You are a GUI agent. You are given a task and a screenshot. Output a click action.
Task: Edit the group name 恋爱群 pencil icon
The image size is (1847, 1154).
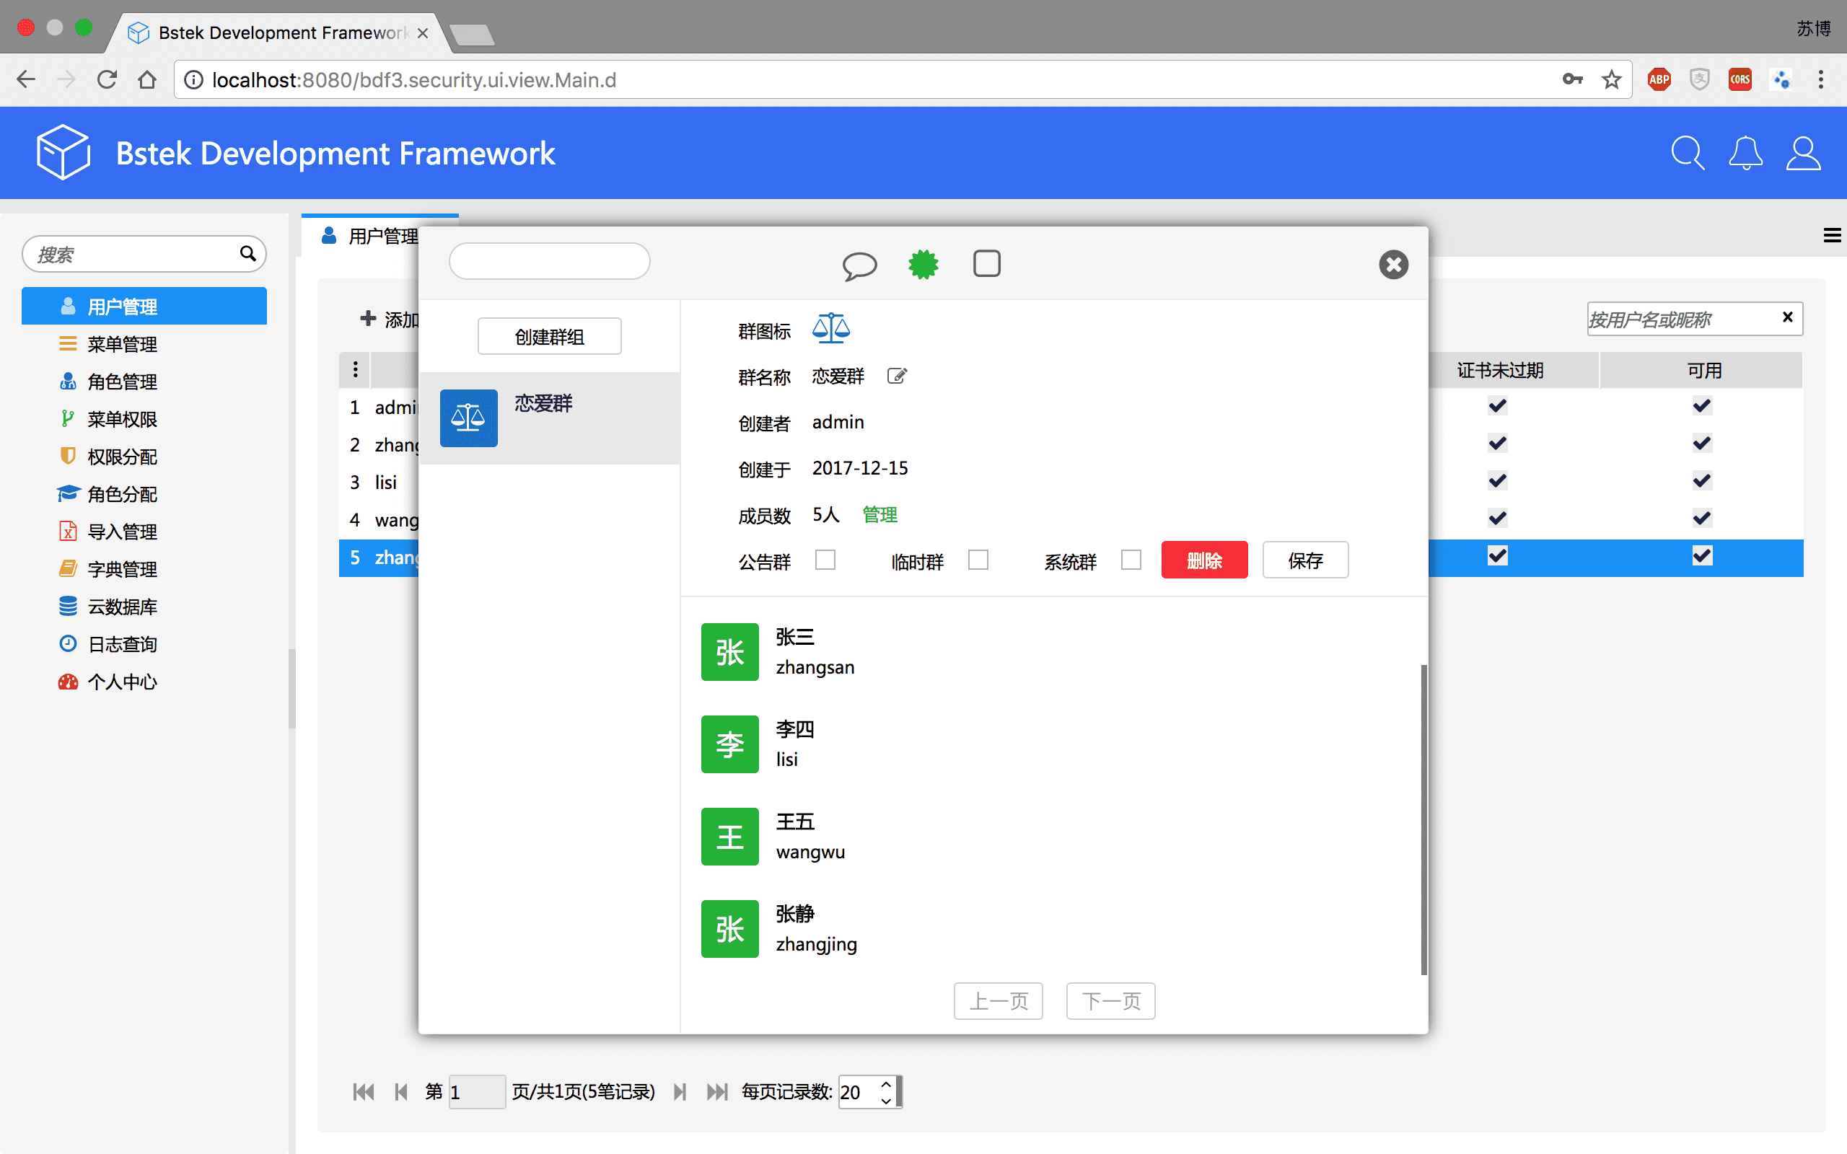897,376
